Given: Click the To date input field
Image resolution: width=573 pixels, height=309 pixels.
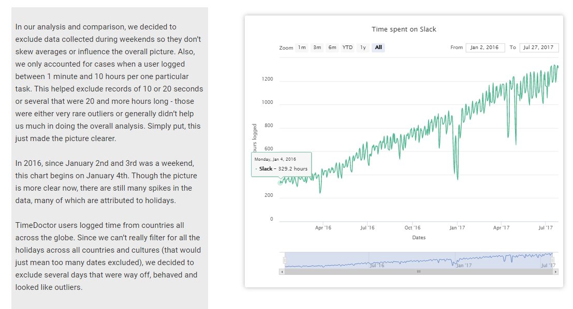Looking at the screenshot, I should [x=538, y=48].
